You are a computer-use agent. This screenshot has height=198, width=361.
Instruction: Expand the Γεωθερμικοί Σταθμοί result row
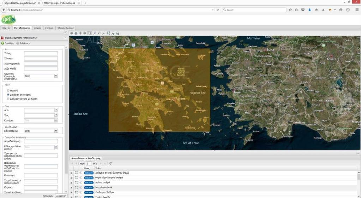[71, 192]
